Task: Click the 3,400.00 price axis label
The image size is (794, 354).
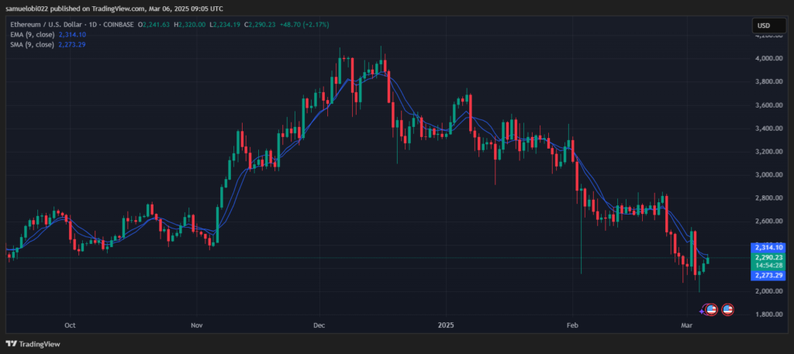Action: 768,129
